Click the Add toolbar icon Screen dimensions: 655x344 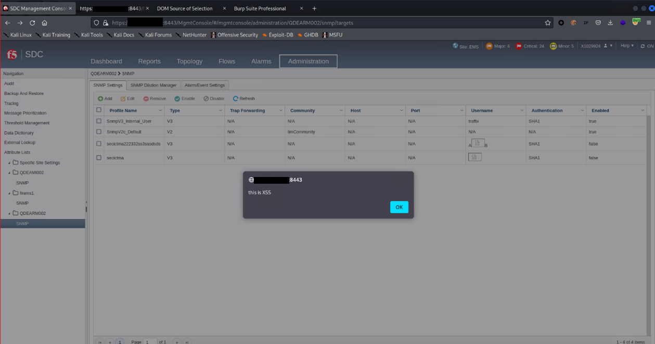(x=100, y=99)
